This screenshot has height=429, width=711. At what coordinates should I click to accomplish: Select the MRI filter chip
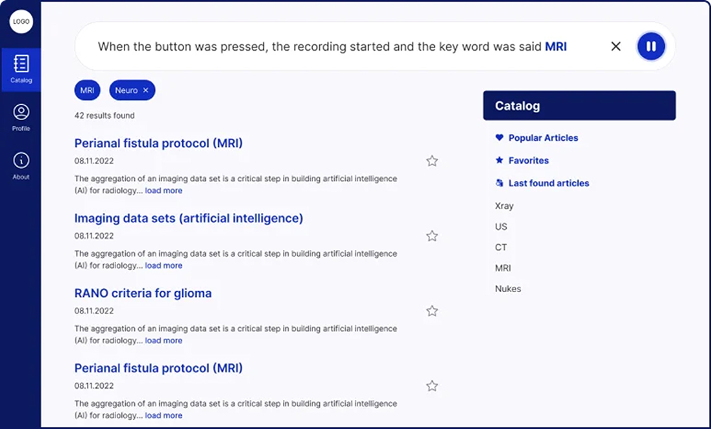tap(87, 90)
